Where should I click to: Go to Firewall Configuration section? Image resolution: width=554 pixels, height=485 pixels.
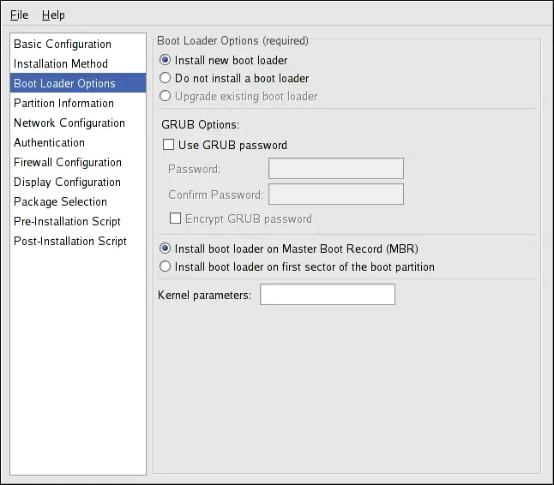pos(68,162)
